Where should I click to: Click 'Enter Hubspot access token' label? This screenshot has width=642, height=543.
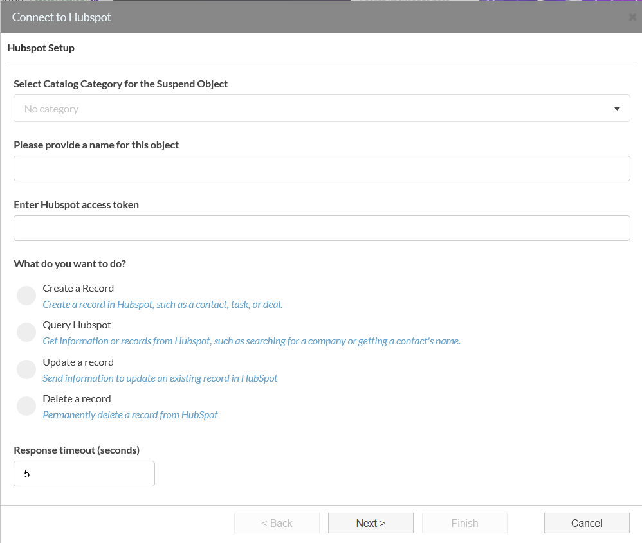tap(76, 205)
